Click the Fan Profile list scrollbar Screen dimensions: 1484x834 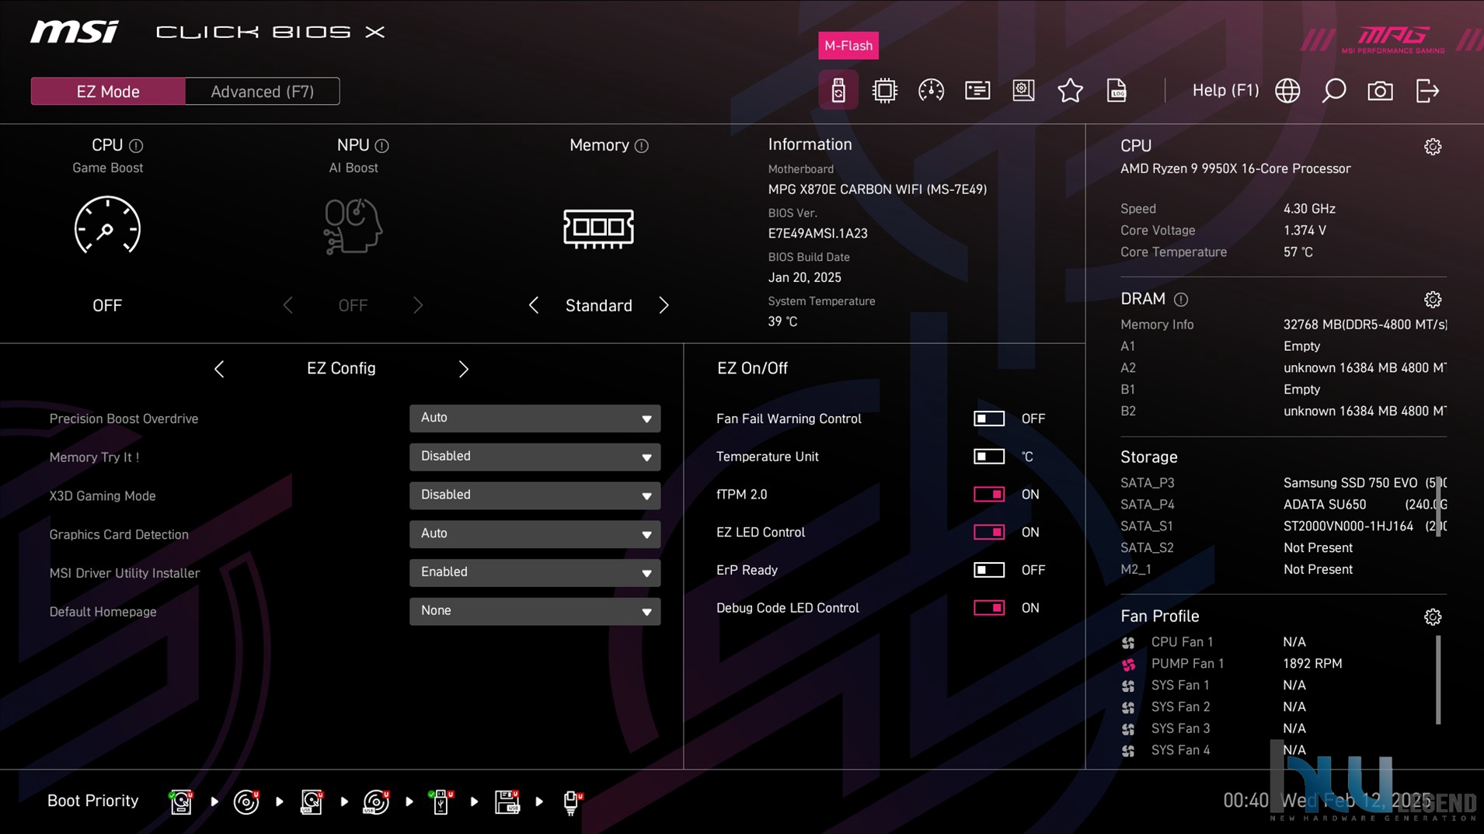coord(1438,680)
